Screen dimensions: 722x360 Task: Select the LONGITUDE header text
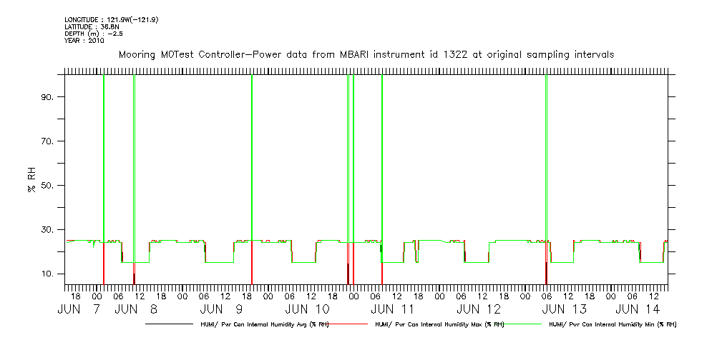[111, 19]
